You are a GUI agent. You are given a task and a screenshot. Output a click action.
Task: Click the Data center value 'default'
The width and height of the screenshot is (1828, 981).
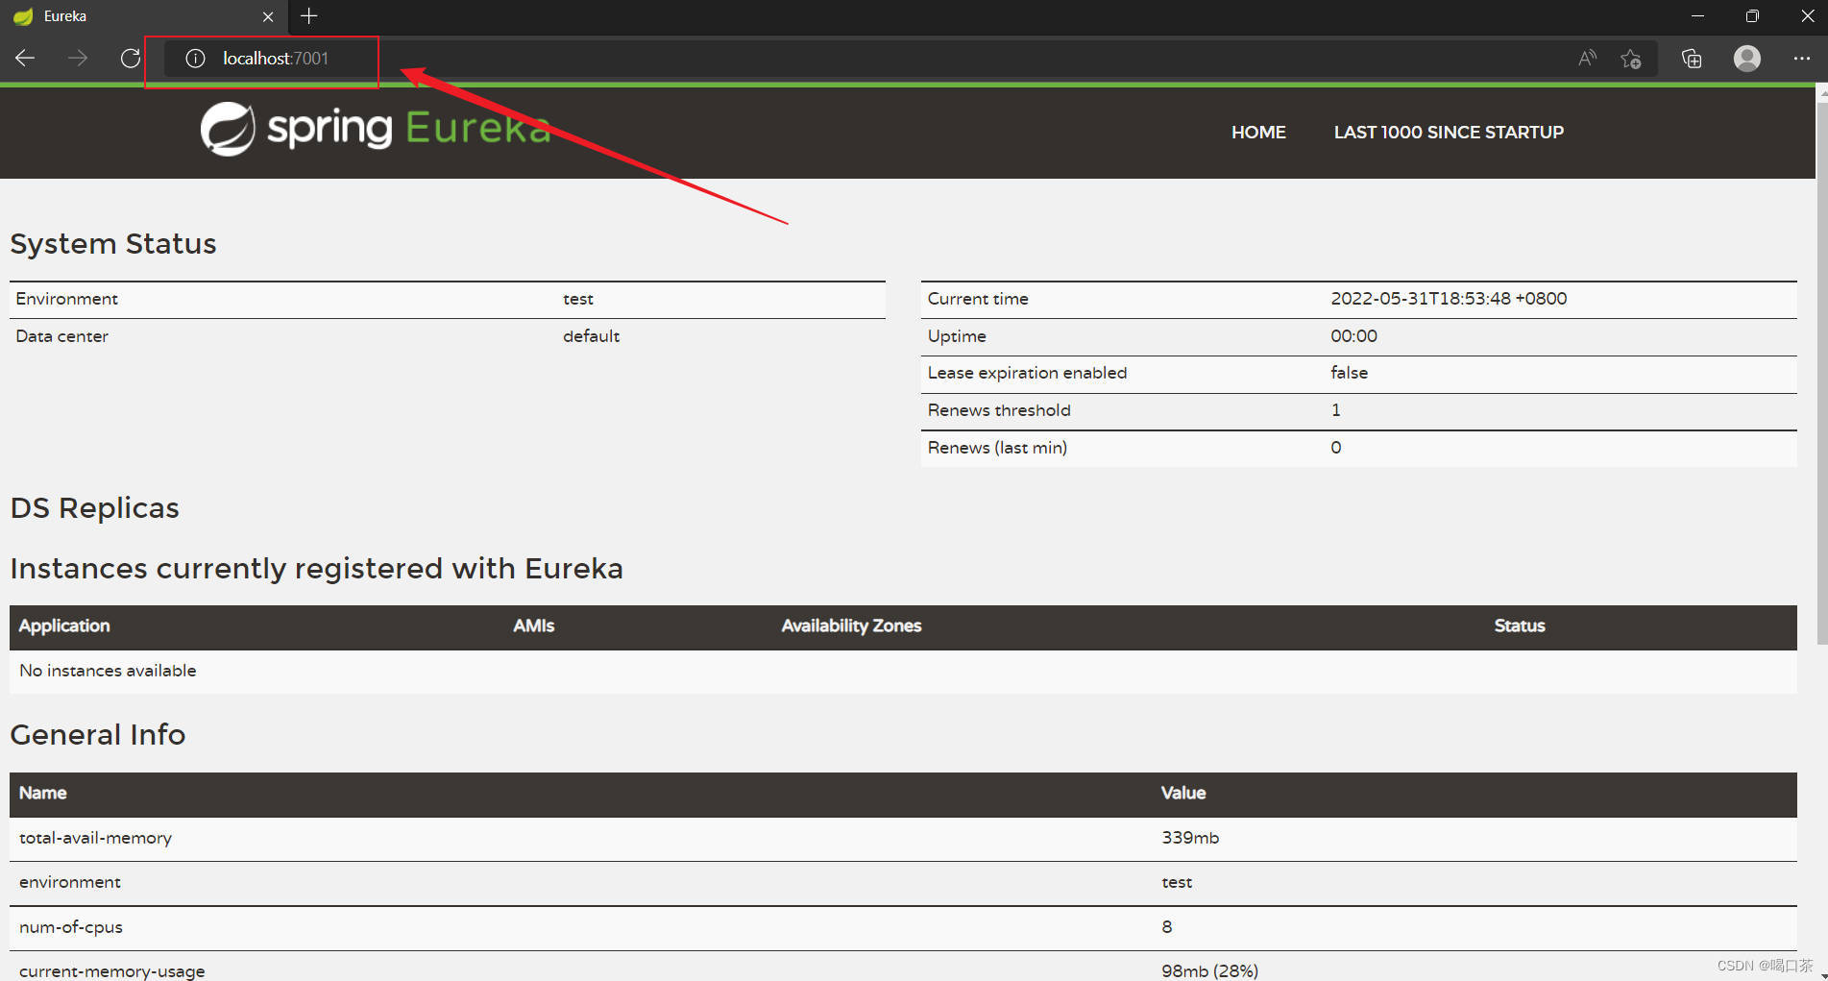point(591,336)
